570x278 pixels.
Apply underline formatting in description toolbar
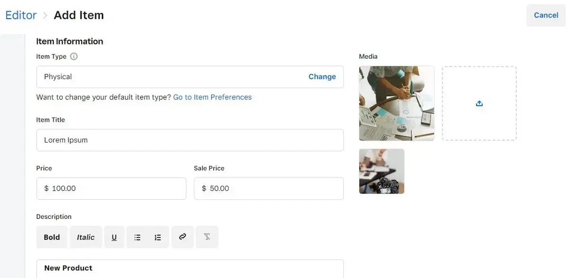114,237
